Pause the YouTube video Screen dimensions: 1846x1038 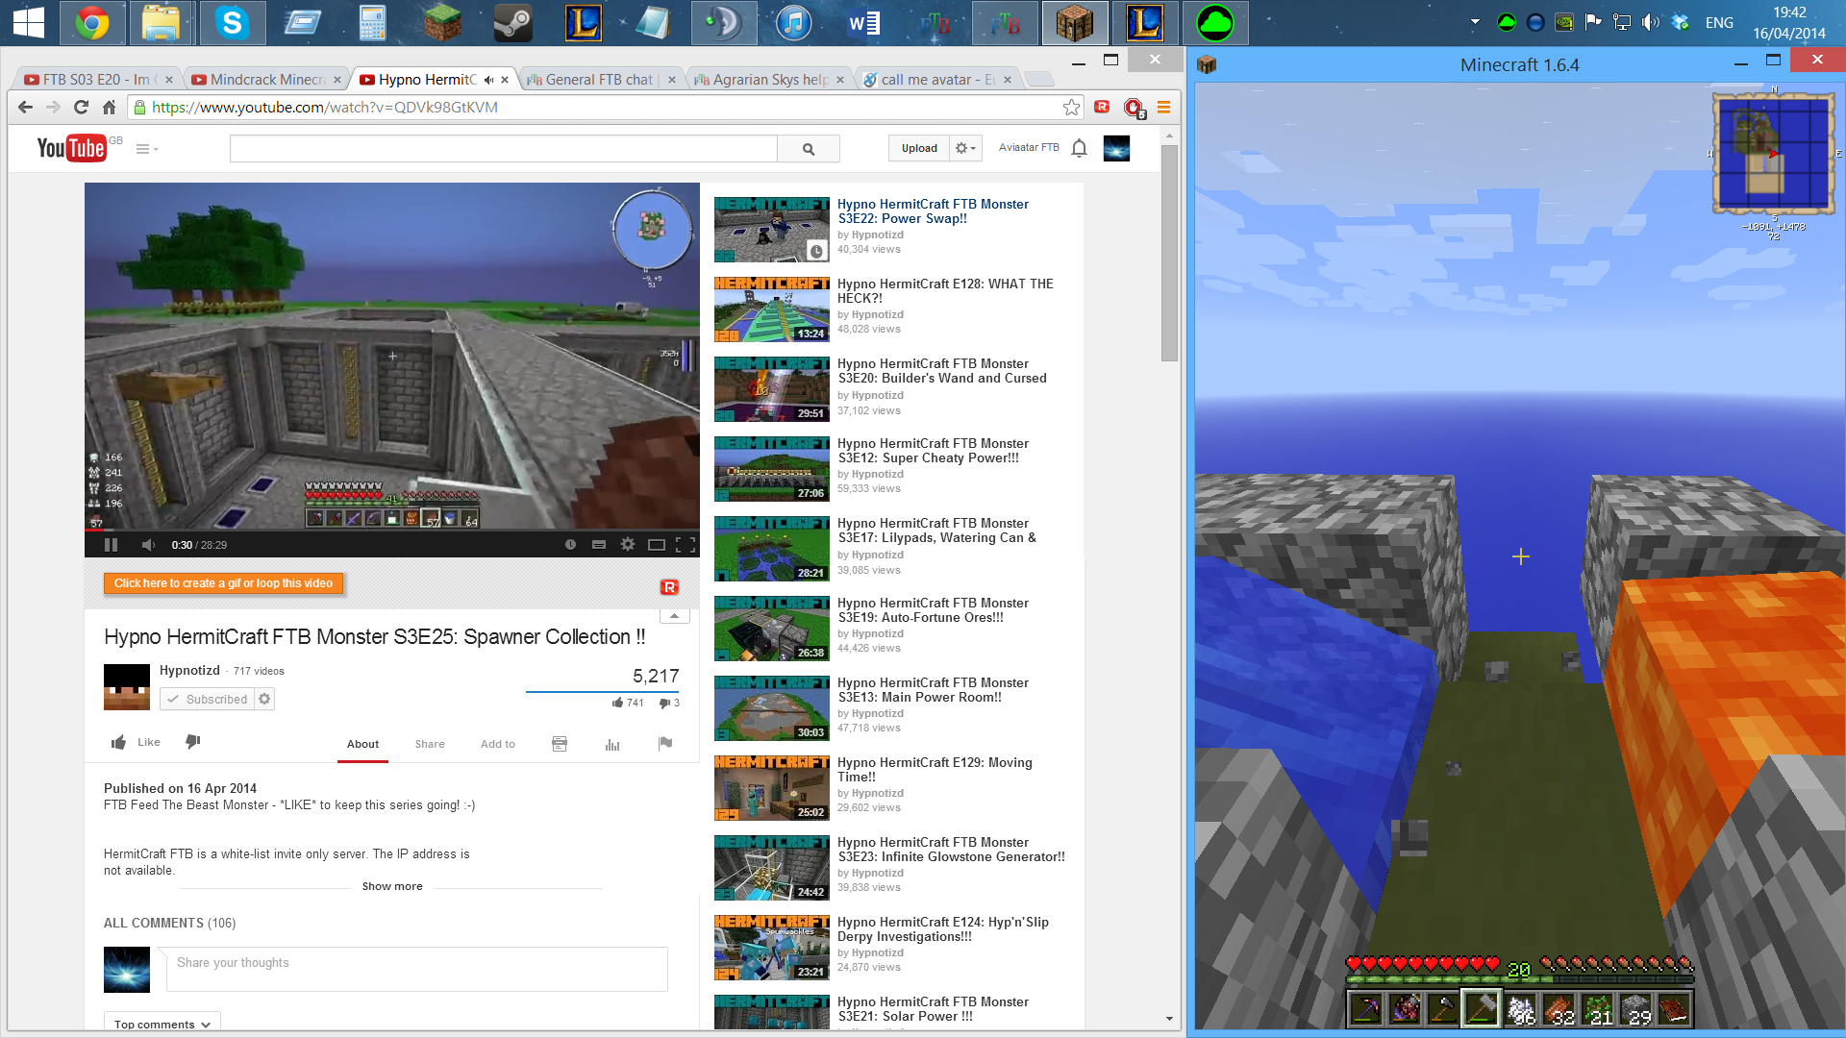pos(111,545)
